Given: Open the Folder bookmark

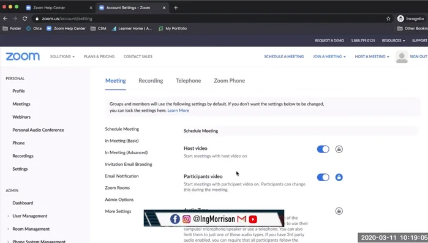Looking at the screenshot, I should [x=12, y=28].
